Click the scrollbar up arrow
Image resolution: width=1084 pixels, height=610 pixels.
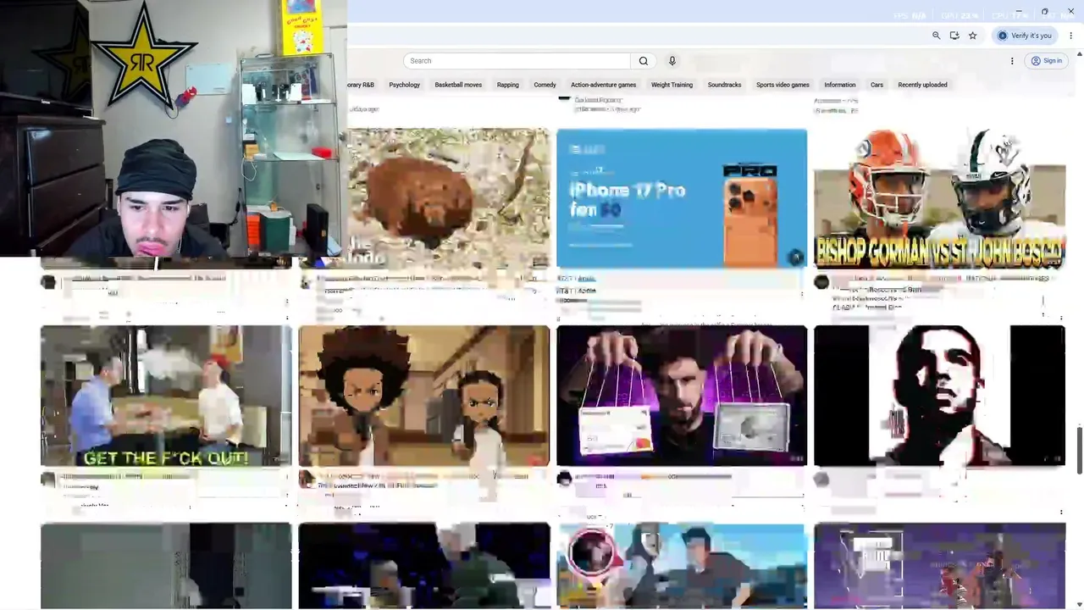1079,54
